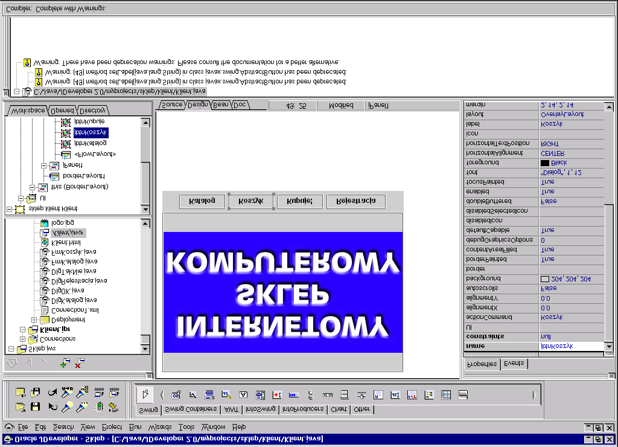Click the name property field jbtnKoszyk

pos(571,346)
